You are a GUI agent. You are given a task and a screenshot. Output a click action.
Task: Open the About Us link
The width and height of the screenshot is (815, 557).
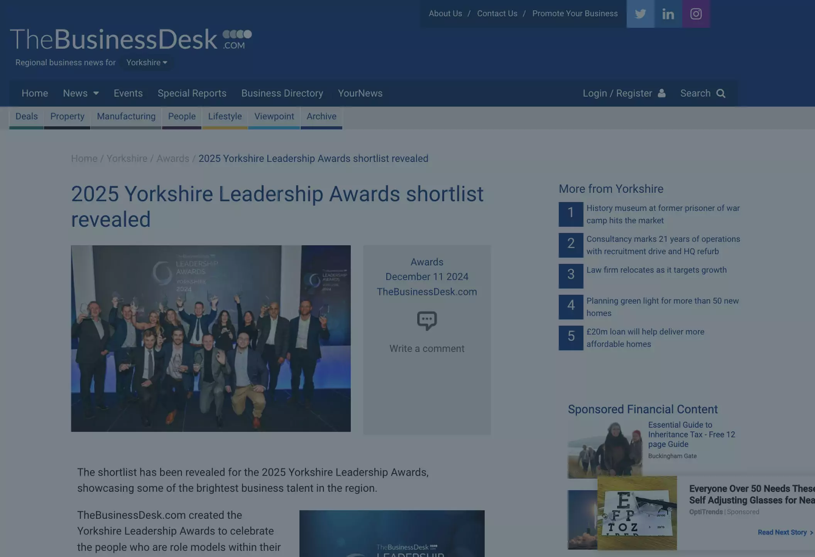445,14
